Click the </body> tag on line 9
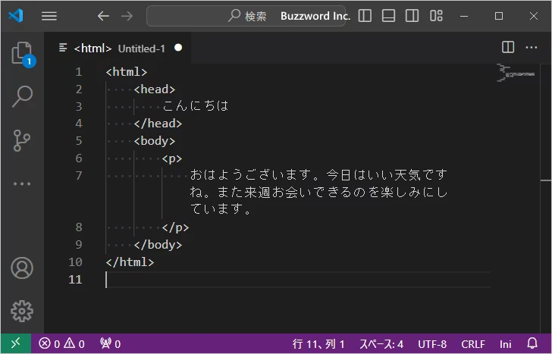The image size is (552, 354). click(158, 245)
